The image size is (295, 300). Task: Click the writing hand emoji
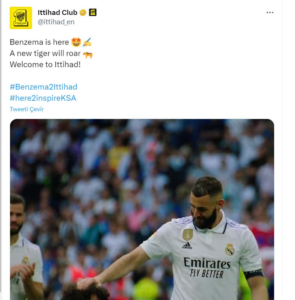point(87,42)
